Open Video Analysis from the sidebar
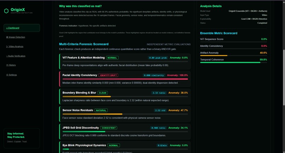 (x=15, y=47)
